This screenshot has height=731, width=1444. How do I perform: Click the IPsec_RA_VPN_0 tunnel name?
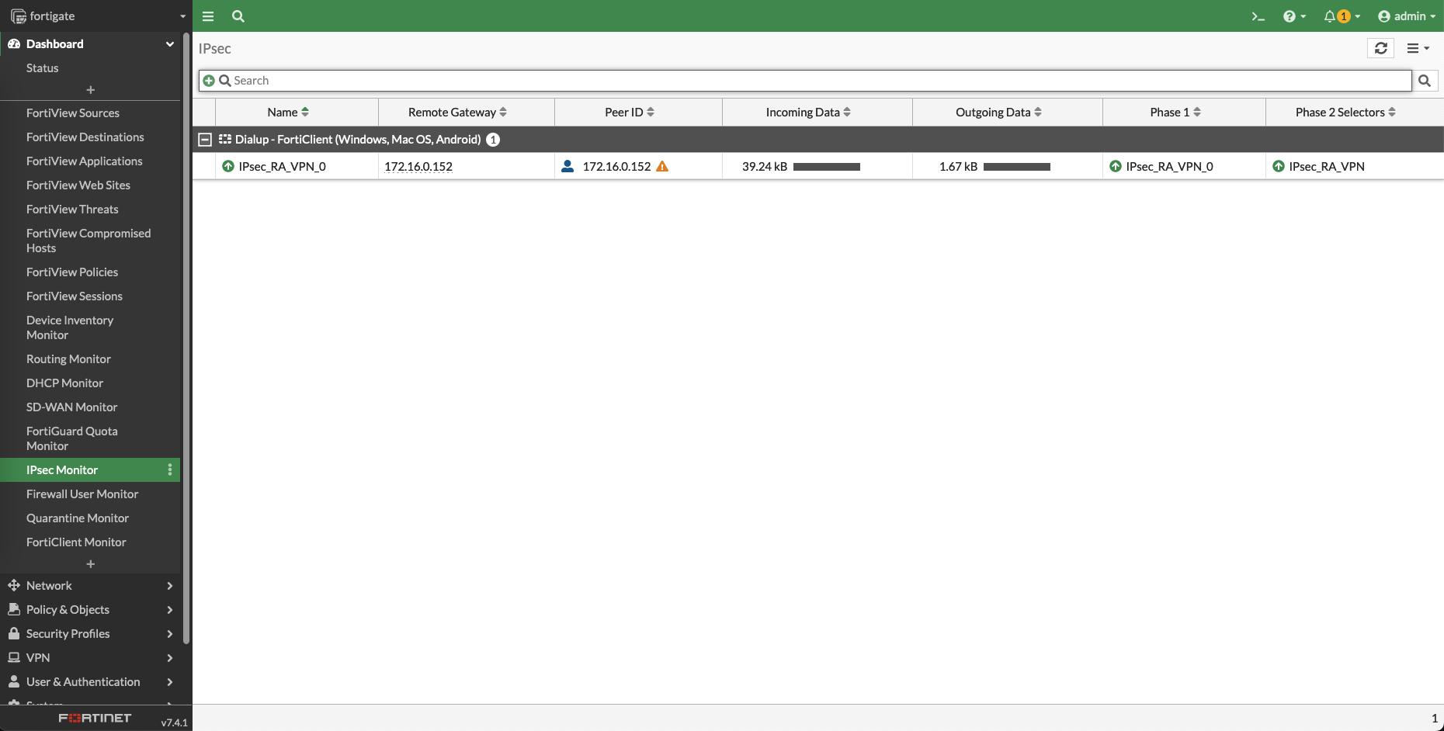[282, 166]
